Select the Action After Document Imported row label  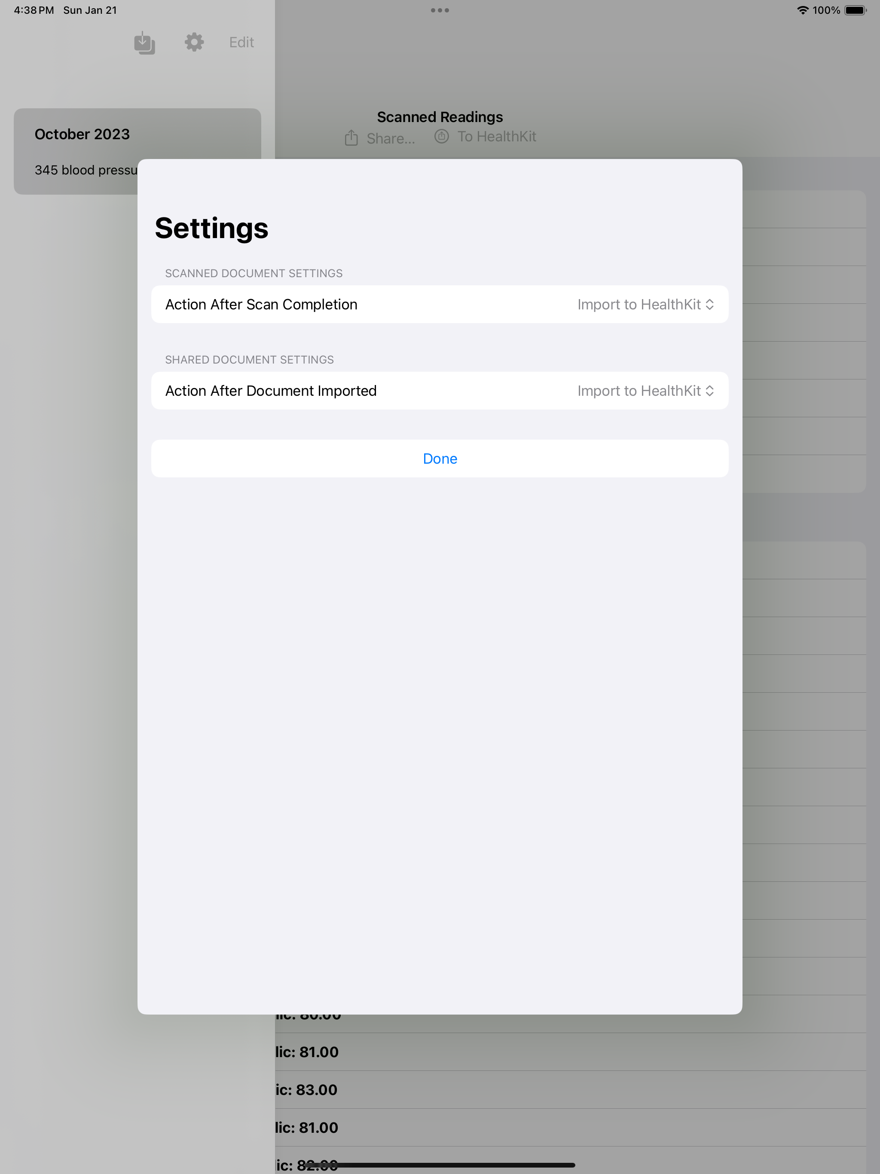pos(271,391)
